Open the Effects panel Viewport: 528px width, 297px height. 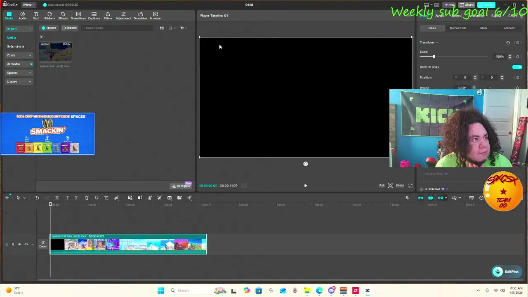[x=63, y=16]
